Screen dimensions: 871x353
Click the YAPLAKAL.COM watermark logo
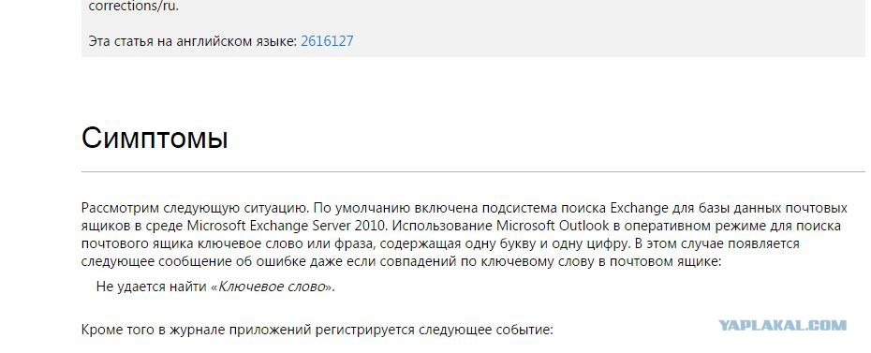(x=783, y=325)
